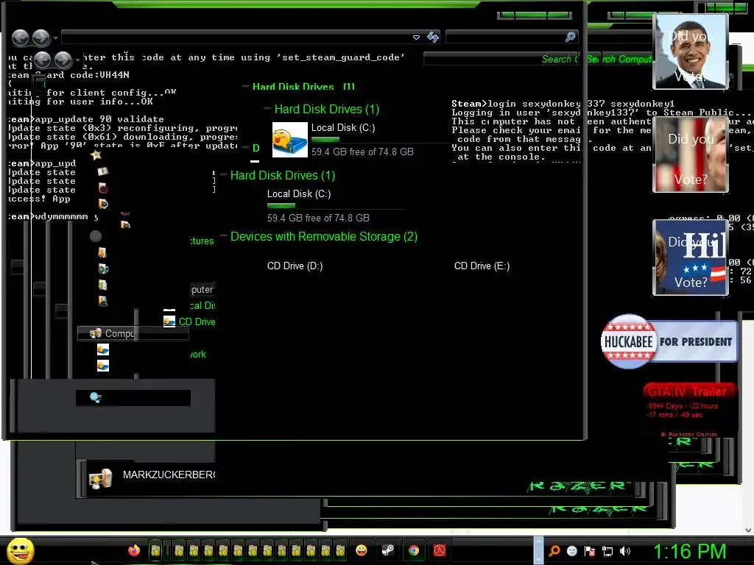Select the CD Drive tree item

coord(197,321)
